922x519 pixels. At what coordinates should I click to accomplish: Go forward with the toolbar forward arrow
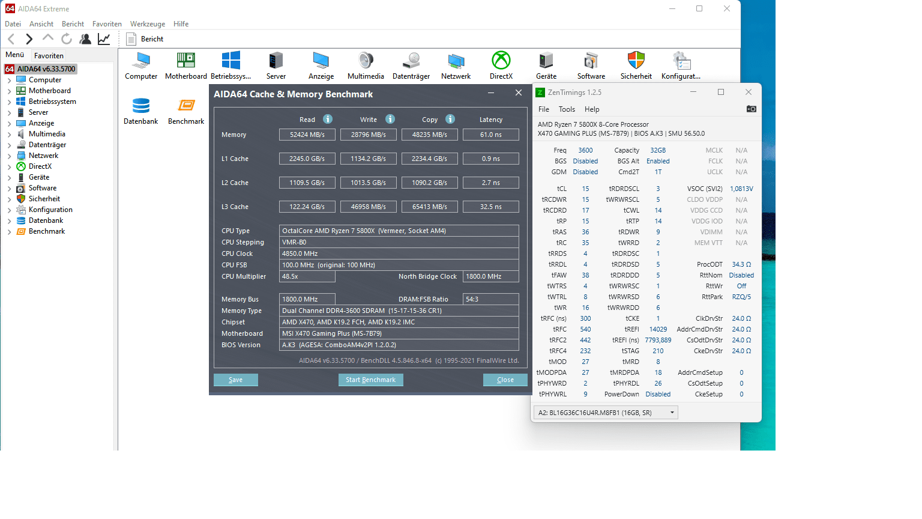[29, 39]
